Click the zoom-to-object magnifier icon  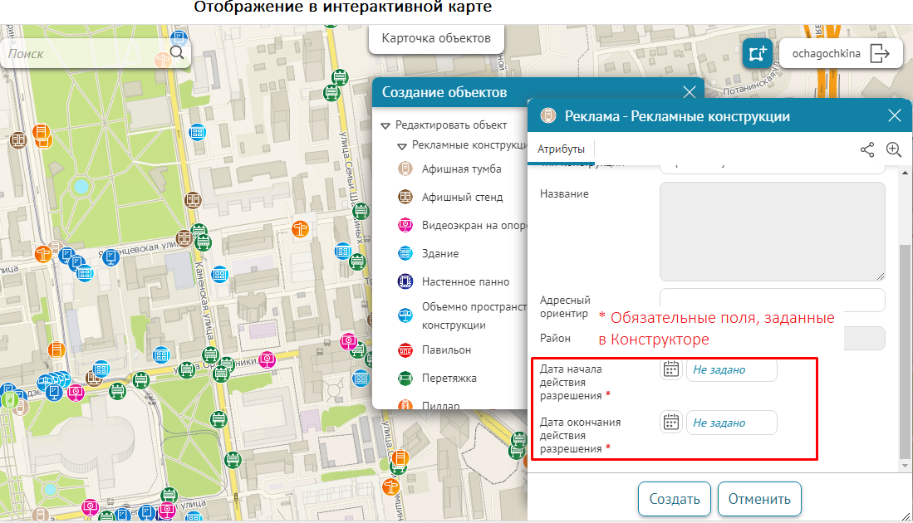(894, 149)
